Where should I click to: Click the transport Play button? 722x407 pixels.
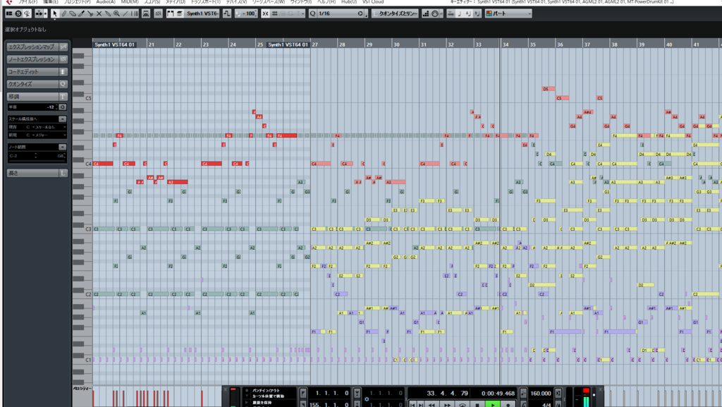493,404
